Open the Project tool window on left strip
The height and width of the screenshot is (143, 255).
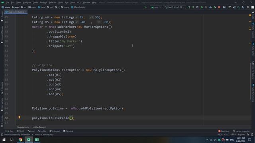pos(2,16)
